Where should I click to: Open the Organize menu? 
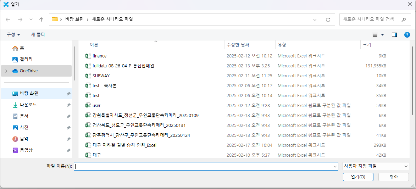(x=13, y=34)
